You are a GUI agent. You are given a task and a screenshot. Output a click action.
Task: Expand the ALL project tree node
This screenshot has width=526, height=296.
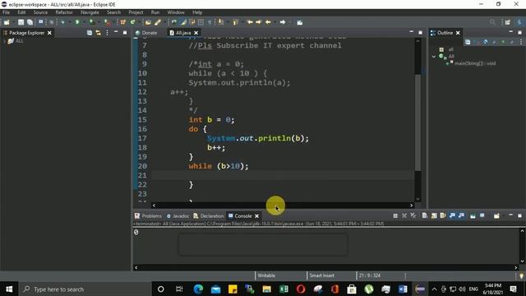tap(4, 41)
